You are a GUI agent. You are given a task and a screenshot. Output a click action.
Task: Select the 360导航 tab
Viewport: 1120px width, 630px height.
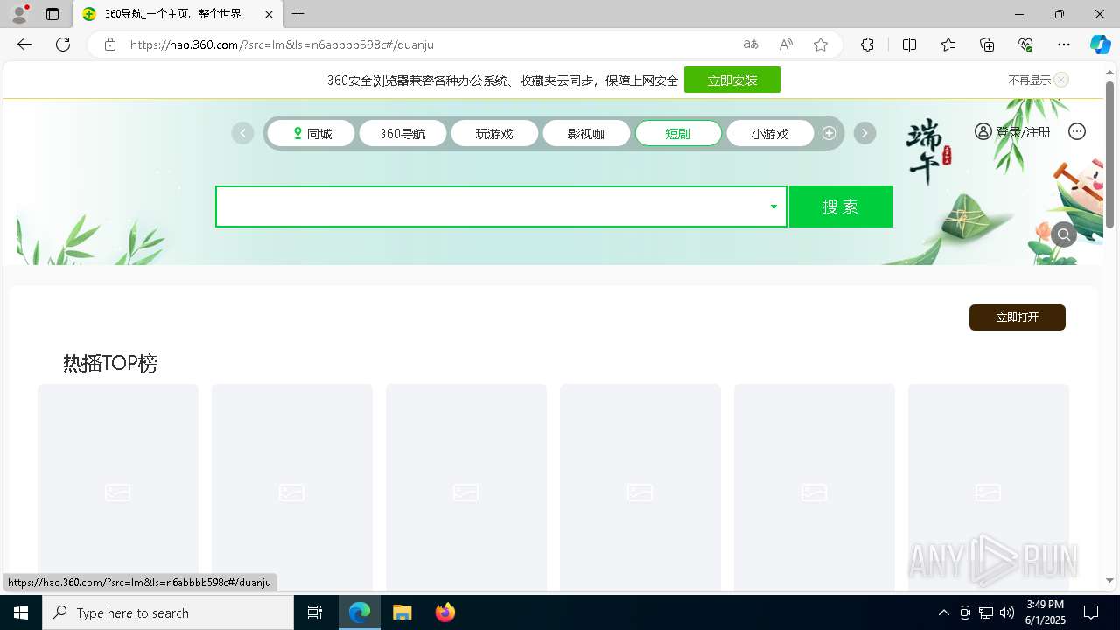click(402, 133)
